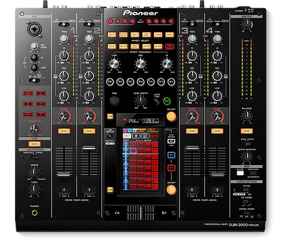Click the channel 2 fader handle
This screenshot has height=240, width=290.
tap(89, 148)
